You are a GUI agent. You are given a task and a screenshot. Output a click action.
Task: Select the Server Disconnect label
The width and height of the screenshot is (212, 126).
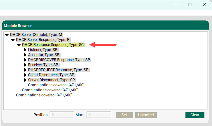[x=51, y=80]
